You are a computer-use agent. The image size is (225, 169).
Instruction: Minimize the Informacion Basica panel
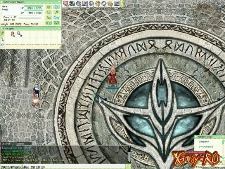(x=59, y=2)
